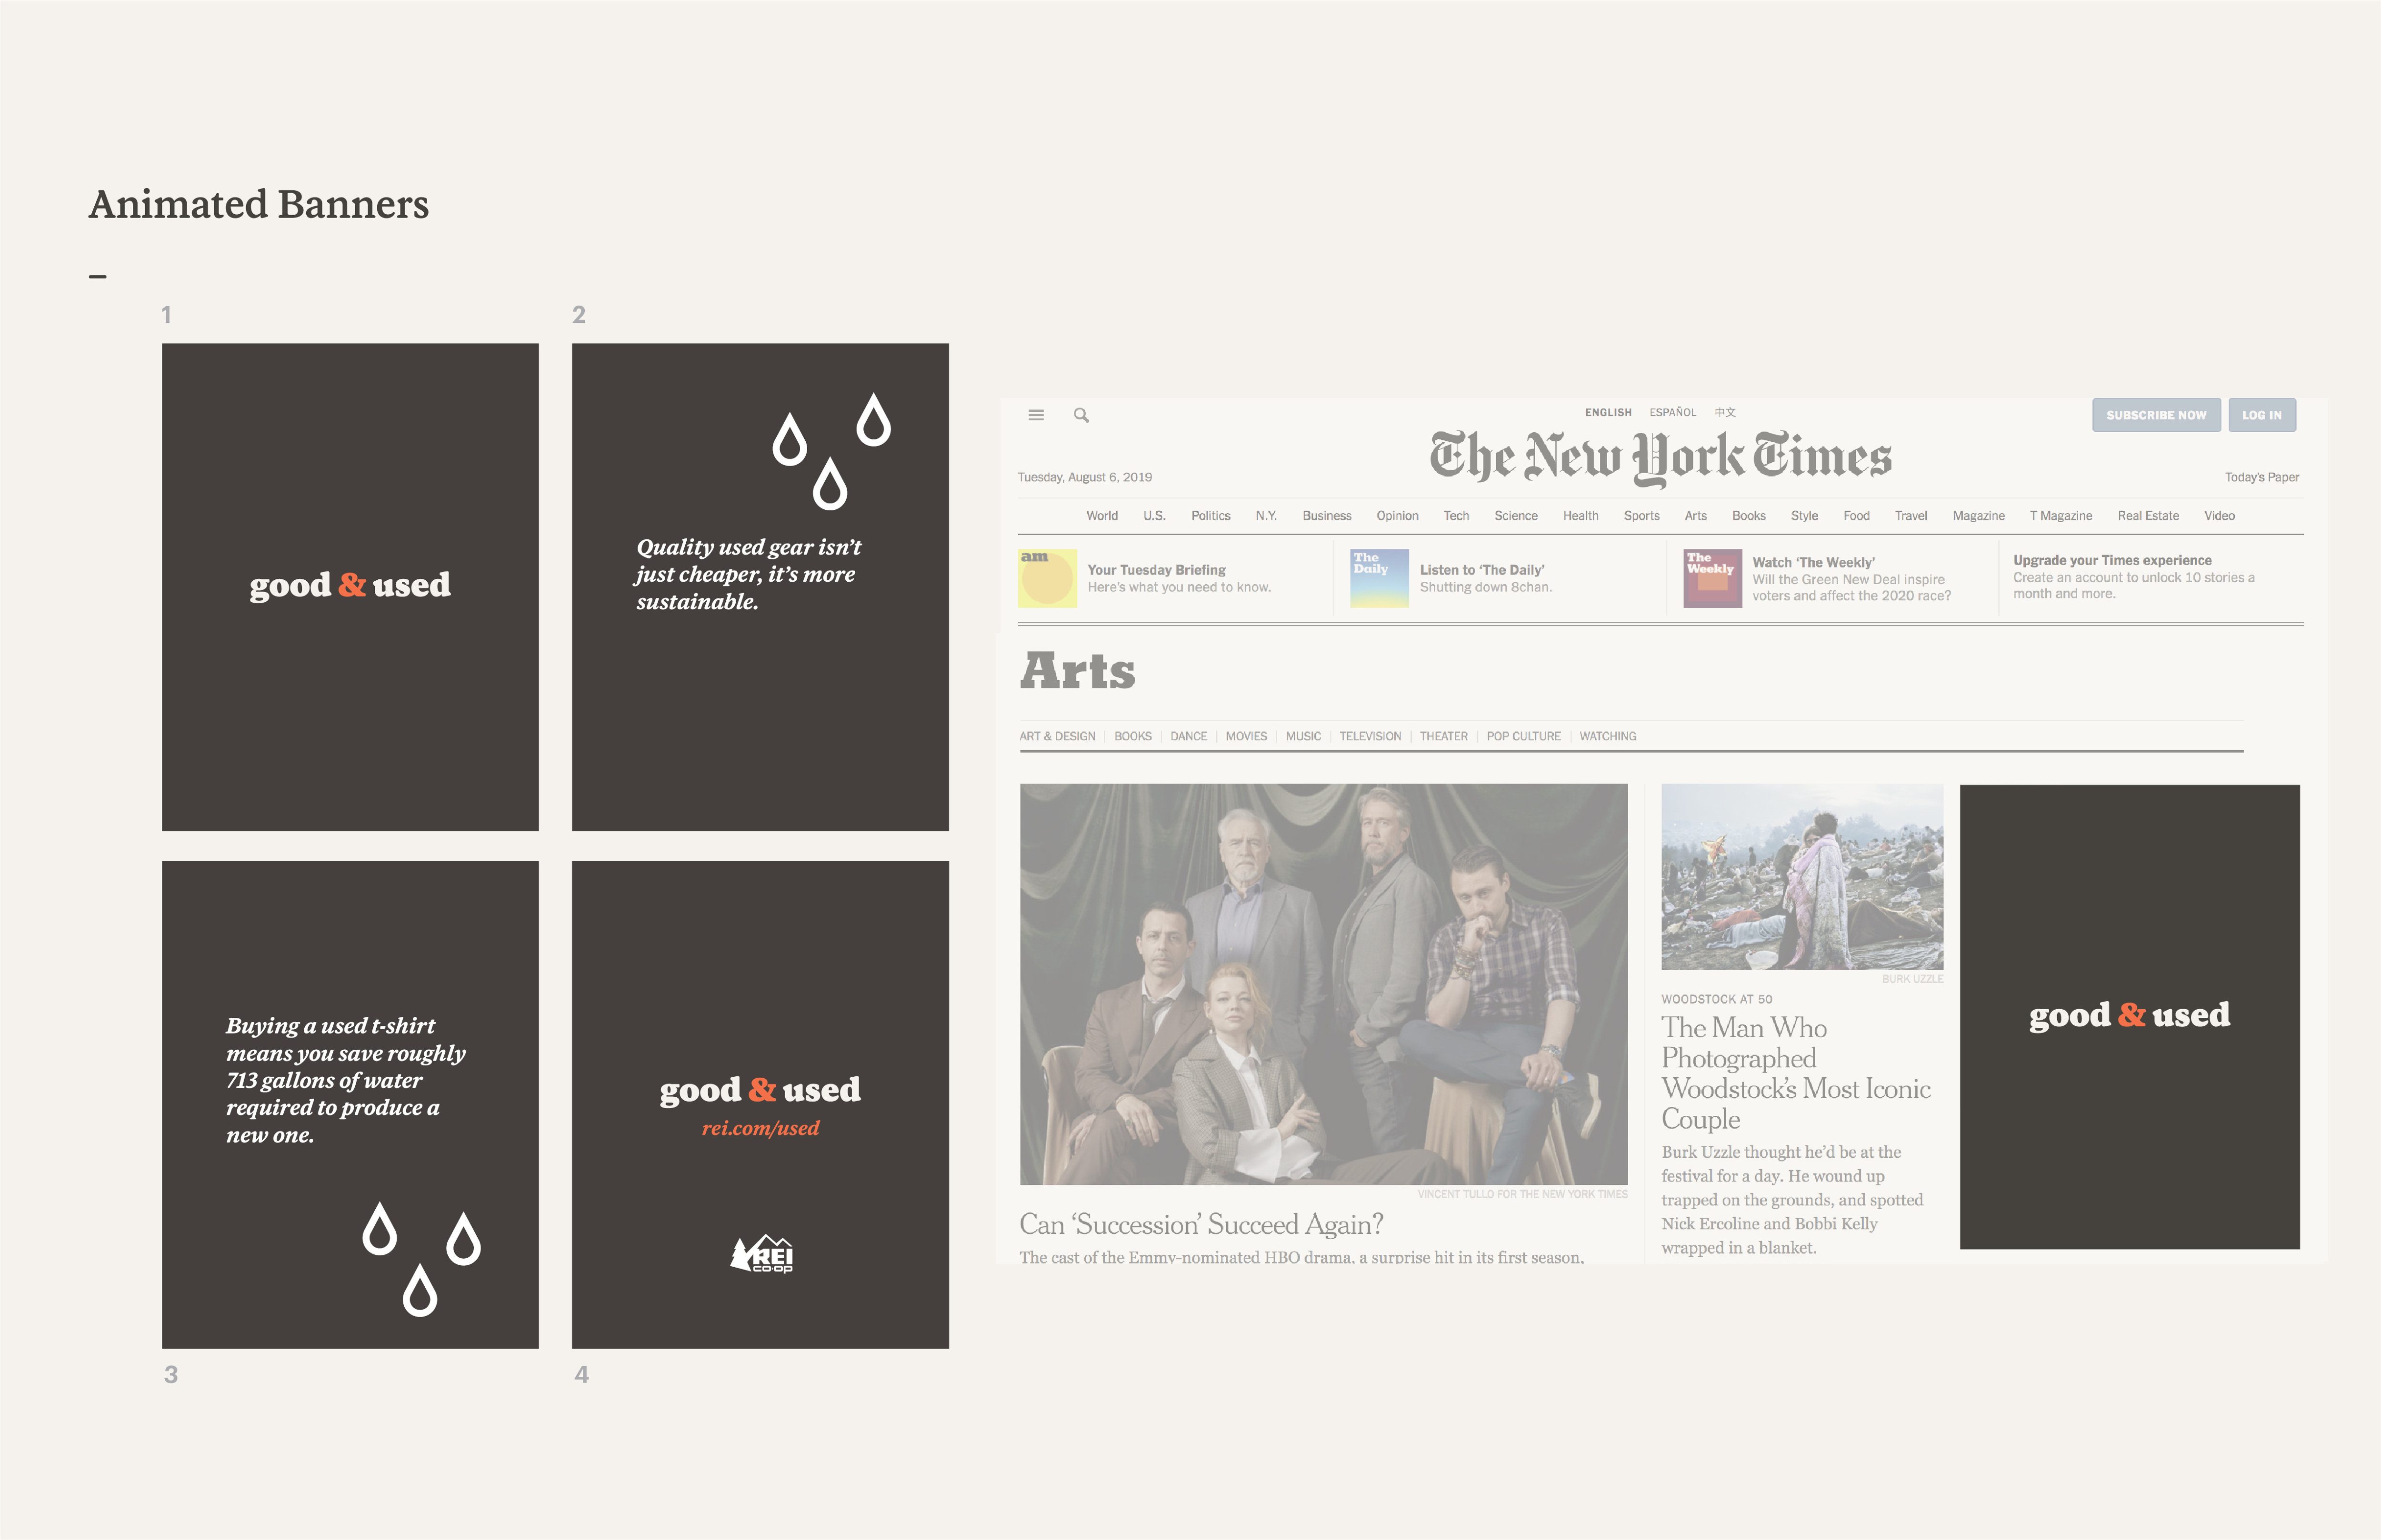This screenshot has height=1540, width=2381.
Task: Open the Opinion section
Action: [x=1397, y=516]
